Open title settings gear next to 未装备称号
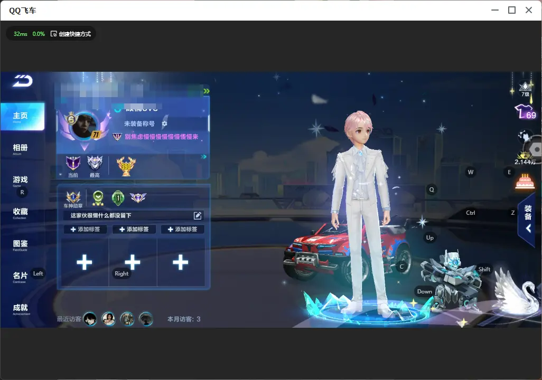Image resolution: width=542 pixels, height=380 pixels. tap(165, 123)
